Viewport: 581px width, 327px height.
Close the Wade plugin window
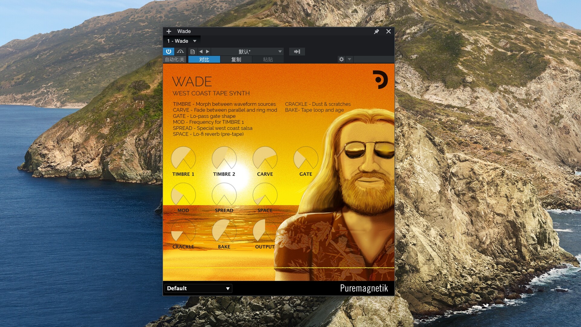tap(389, 31)
